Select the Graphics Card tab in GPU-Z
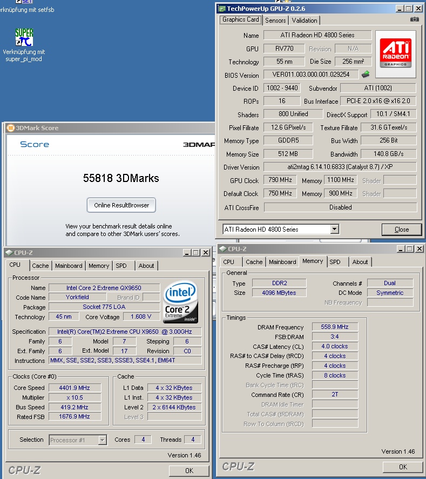Viewport: 426px width, 479px height. (241, 19)
